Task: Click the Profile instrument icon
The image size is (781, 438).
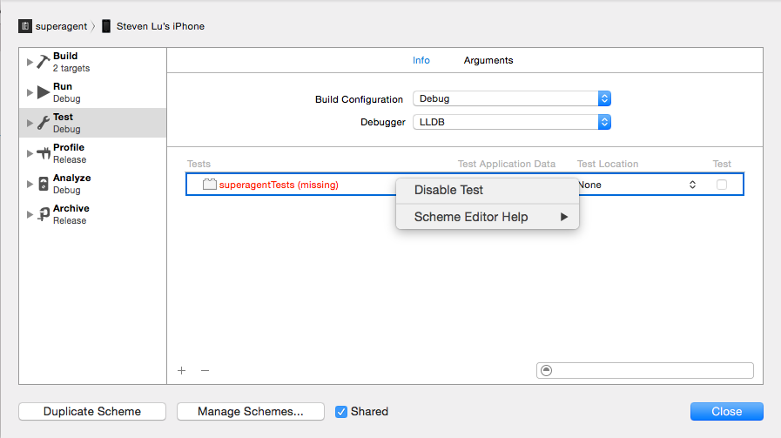Action: point(44,153)
